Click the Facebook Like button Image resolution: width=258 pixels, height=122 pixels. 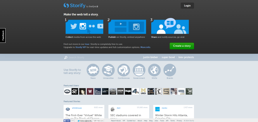pyautogui.click(x=67, y=121)
